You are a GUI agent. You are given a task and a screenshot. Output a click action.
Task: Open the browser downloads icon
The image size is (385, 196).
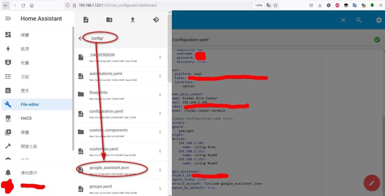320,5
